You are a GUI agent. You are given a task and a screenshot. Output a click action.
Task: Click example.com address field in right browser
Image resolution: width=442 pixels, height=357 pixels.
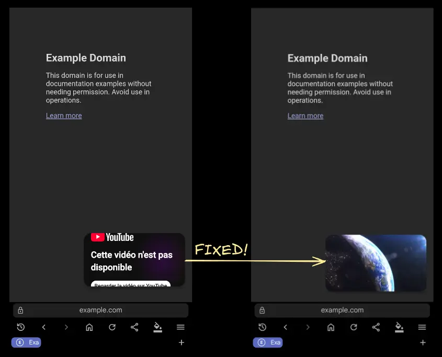pos(342,310)
